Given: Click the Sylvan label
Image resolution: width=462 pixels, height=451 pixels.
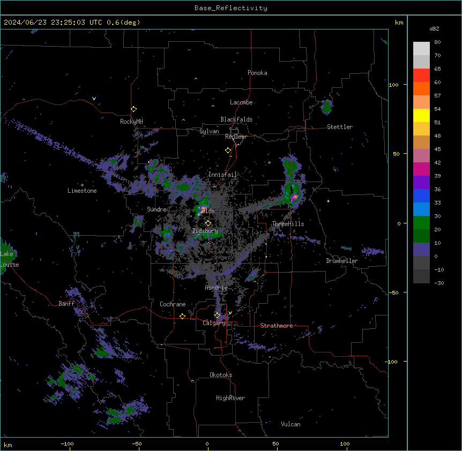Looking at the screenshot, I should 209,131.
